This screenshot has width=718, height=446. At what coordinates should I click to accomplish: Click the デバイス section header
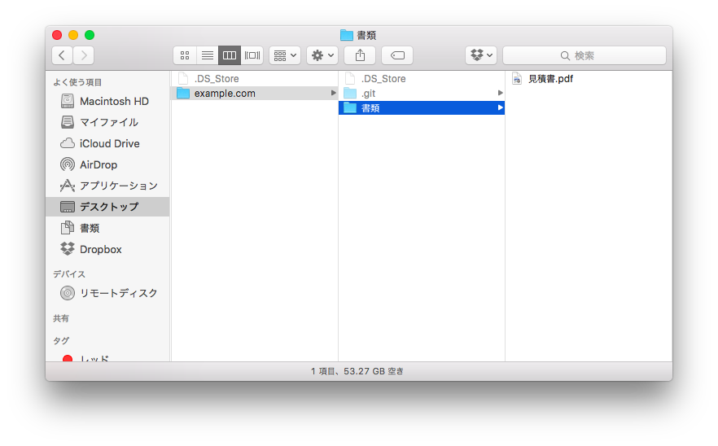(69, 273)
